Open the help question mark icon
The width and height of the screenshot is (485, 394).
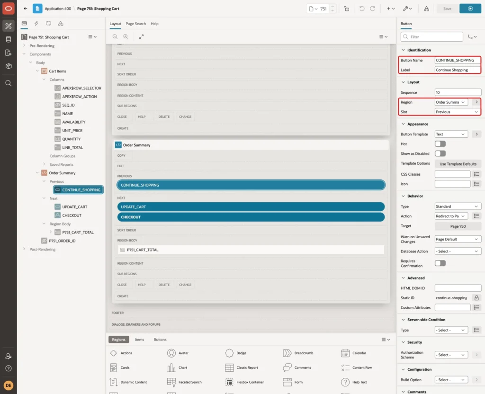click(9, 368)
